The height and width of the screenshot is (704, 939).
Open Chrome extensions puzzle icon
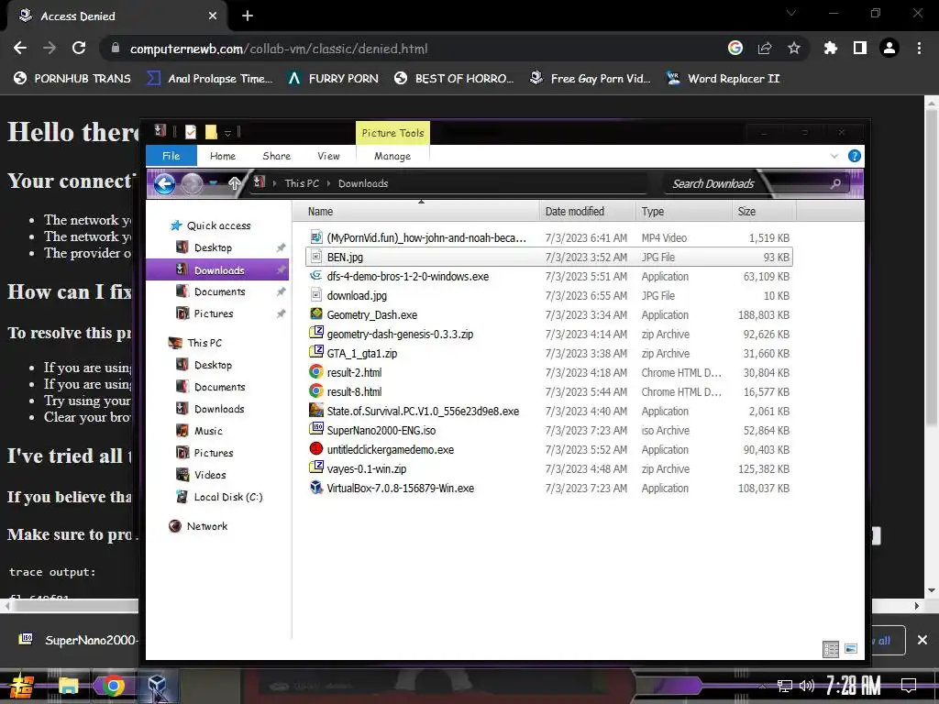point(830,48)
